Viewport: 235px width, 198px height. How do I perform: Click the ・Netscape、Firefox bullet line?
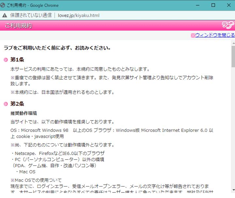[58, 153]
